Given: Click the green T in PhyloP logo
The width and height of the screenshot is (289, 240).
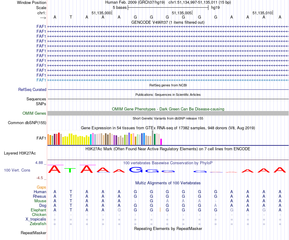Looking at the screenshot, I should 70,170.
